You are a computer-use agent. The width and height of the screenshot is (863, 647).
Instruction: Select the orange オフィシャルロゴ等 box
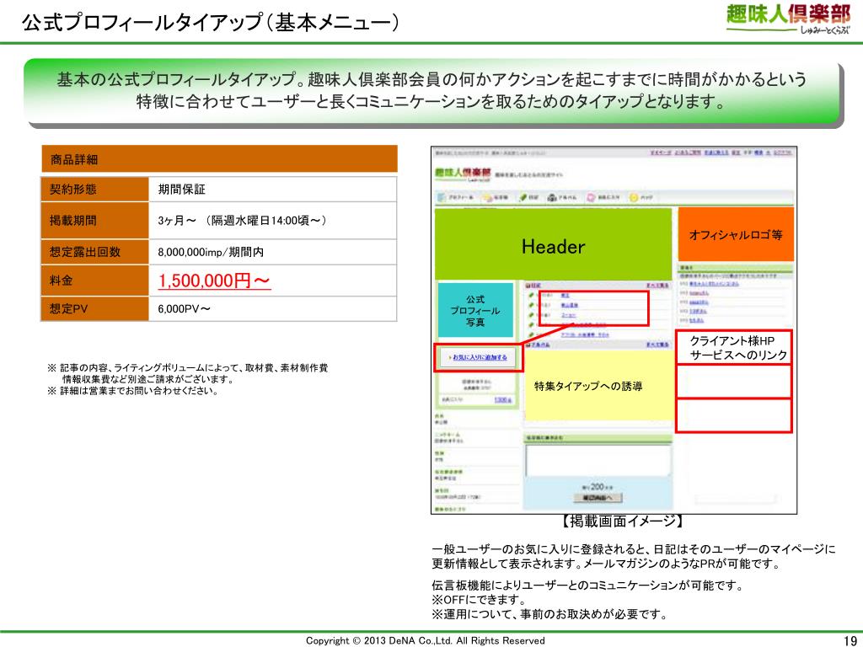point(736,234)
